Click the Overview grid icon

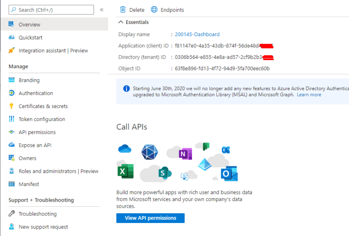[x=11, y=24]
